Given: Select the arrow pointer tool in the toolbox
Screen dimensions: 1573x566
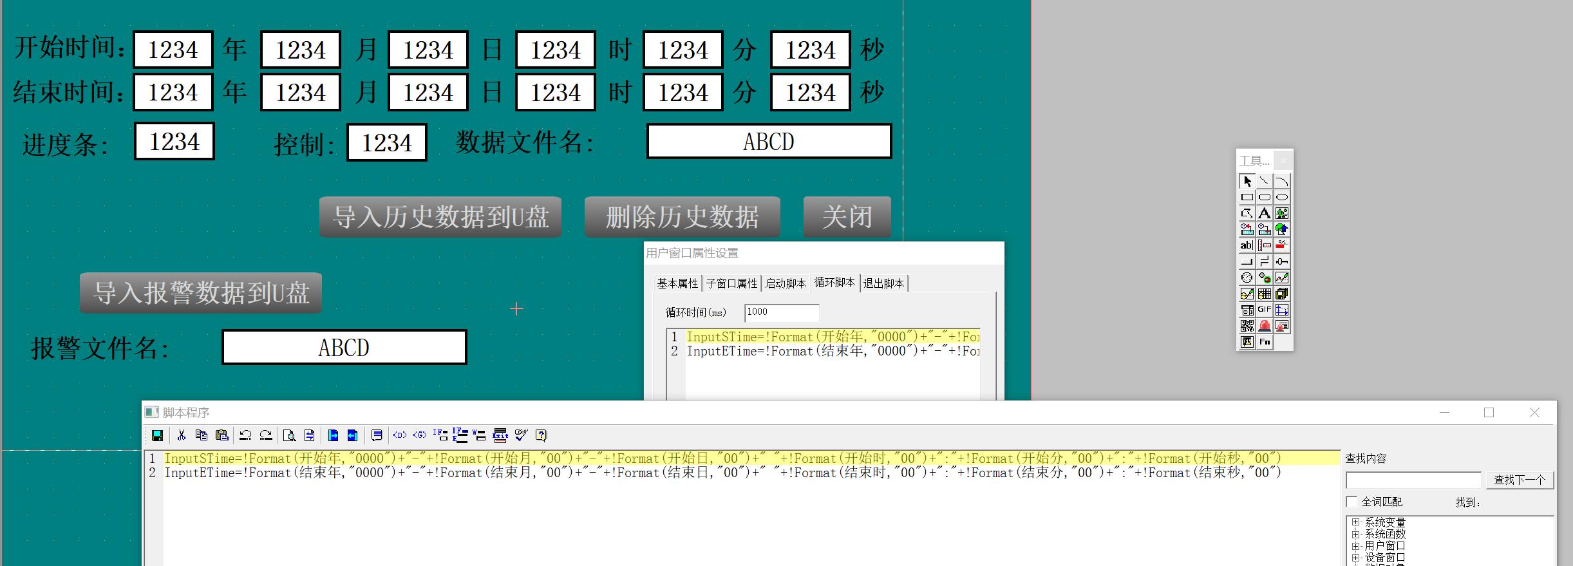Looking at the screenshot, I should 1247,181.
